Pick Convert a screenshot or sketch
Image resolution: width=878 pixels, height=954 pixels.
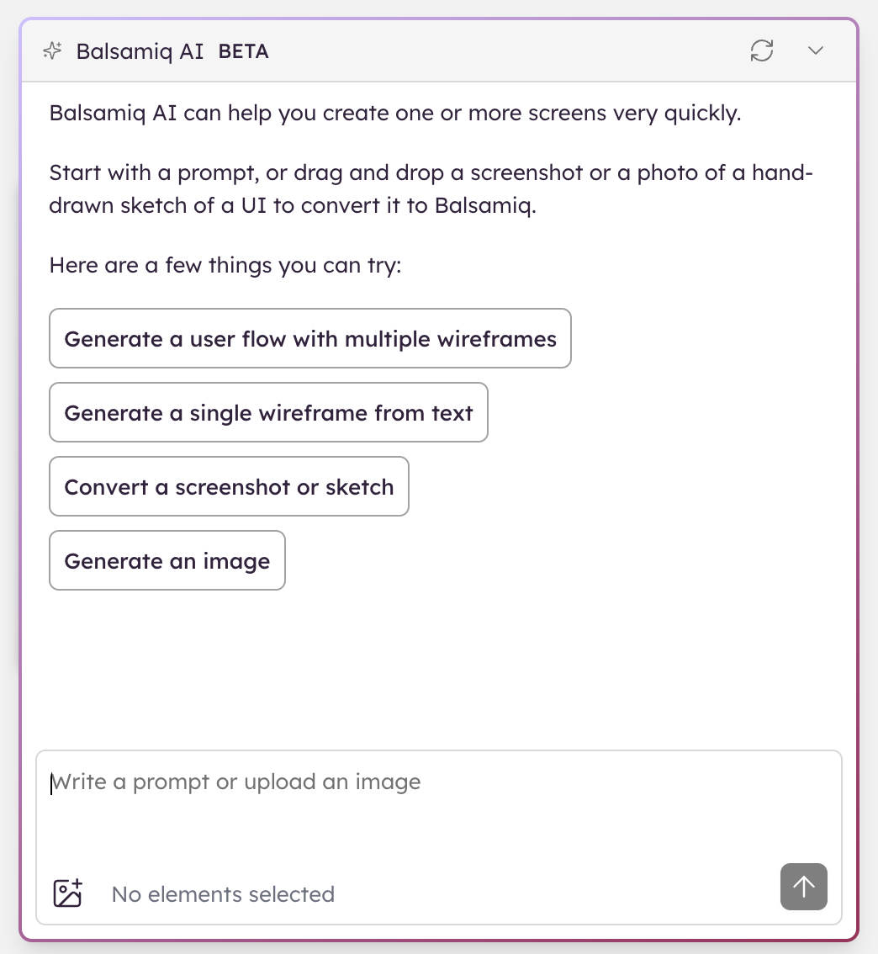[229, 487]
